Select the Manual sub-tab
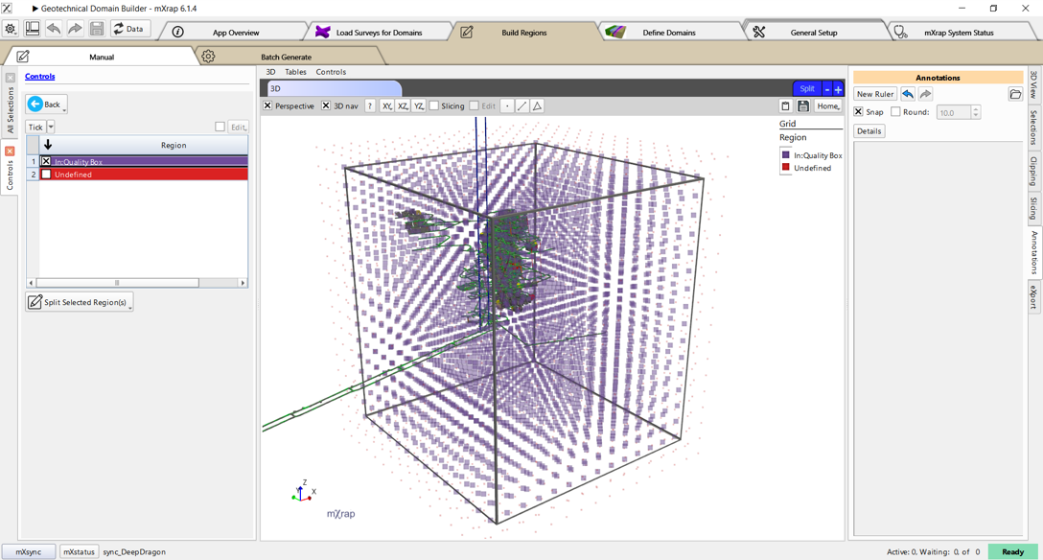This screenshot has height=560, width=1043. point(101,57)
